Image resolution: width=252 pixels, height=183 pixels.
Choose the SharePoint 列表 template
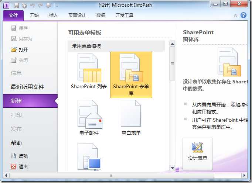89,72
